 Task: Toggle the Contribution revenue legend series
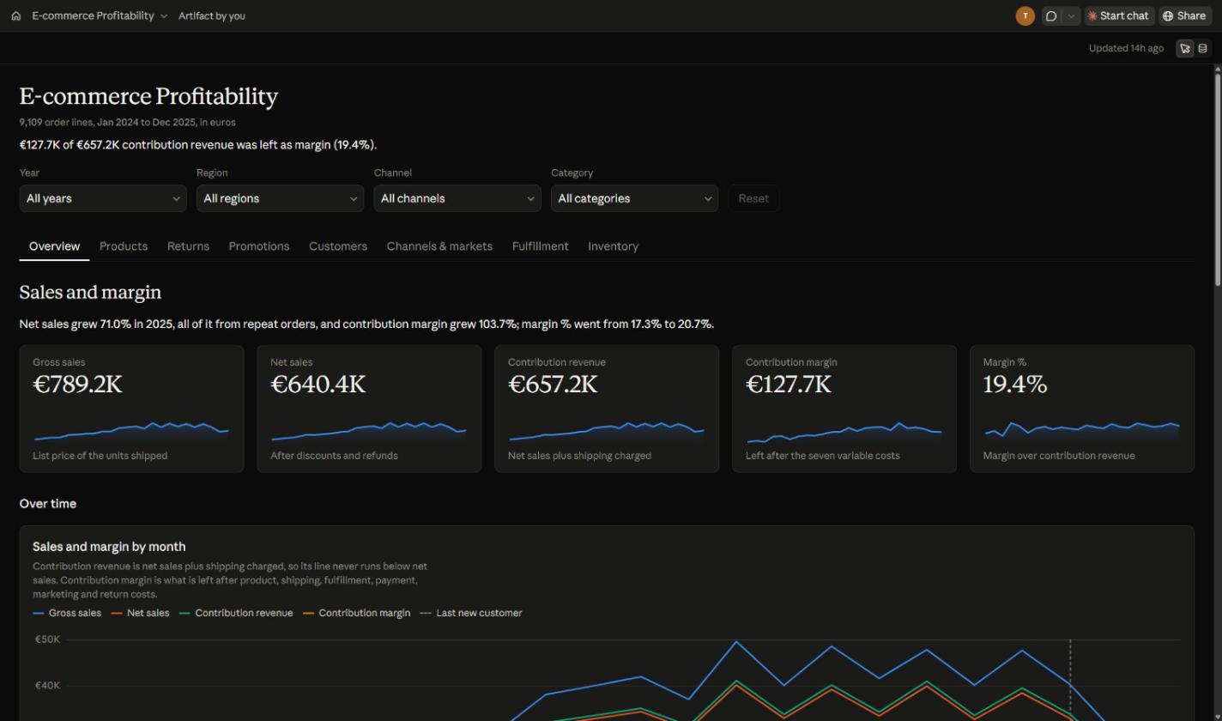click(236, 613)
